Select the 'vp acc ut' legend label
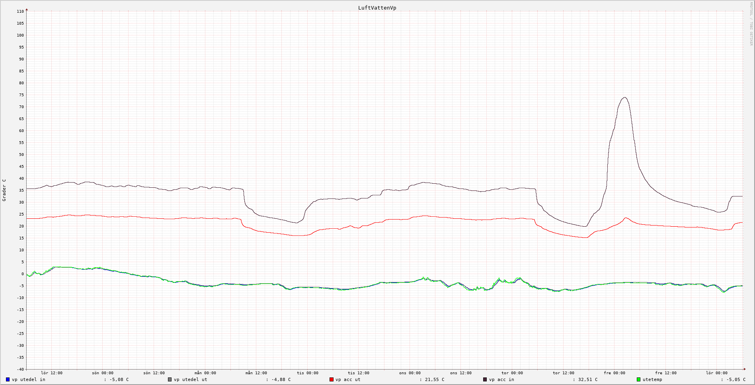 click(x=347, y=379)
